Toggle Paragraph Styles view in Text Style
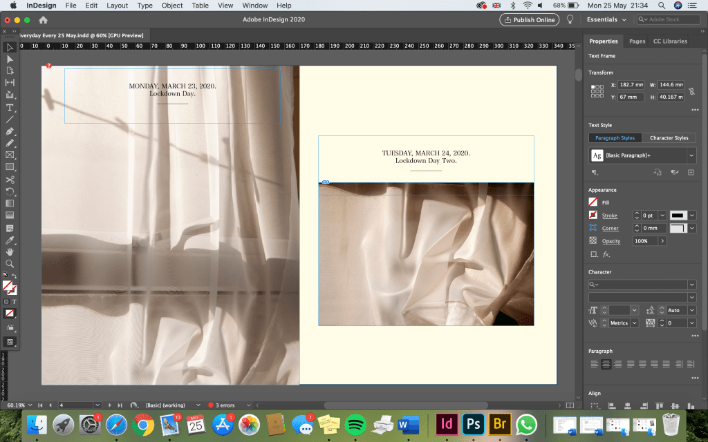The image size is (708, 442). click(615, 138)
